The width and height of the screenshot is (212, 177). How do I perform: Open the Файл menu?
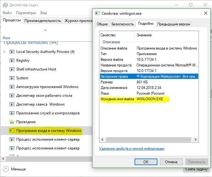[7, 13]
